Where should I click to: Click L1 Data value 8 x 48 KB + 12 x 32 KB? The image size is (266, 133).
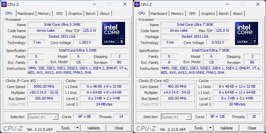(237, 87)
